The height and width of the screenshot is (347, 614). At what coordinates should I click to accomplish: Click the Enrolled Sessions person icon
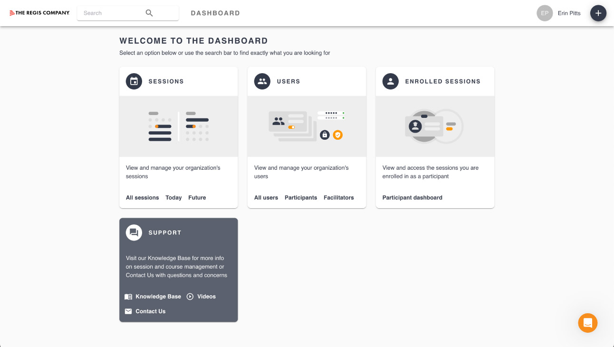(x=391, y=81)
